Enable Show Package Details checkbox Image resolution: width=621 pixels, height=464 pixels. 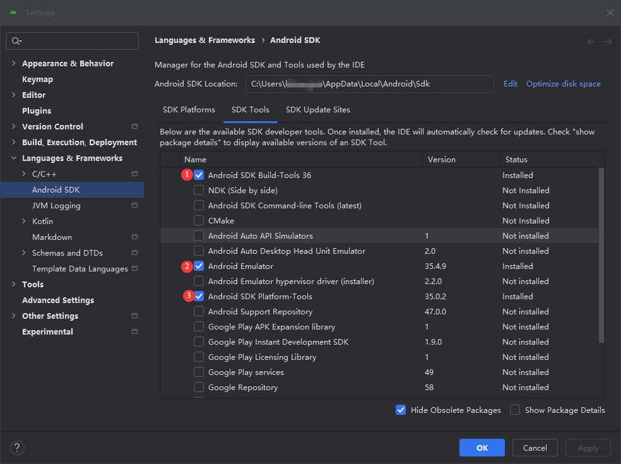point(515,410)
